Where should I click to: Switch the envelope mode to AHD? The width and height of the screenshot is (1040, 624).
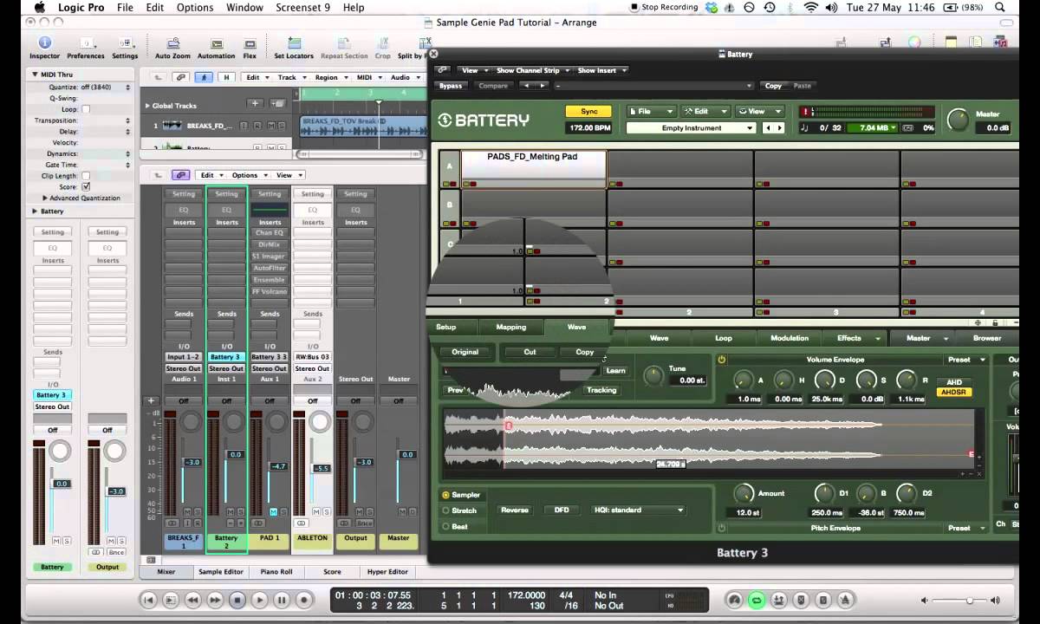click(954, 382)
